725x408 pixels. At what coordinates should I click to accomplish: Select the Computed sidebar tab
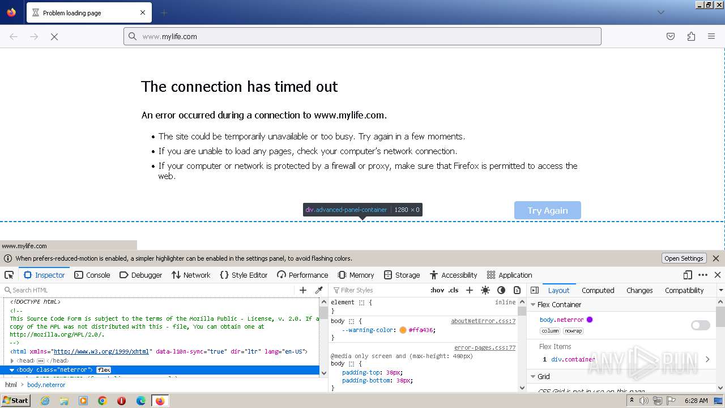598,290
